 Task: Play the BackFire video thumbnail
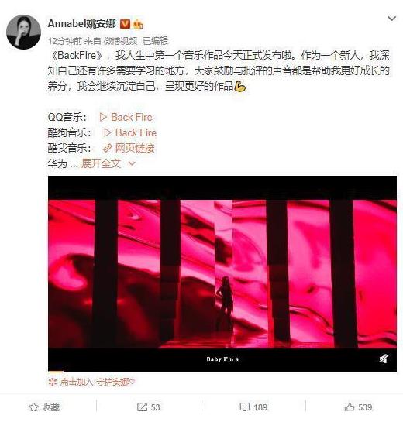(222, 273)
